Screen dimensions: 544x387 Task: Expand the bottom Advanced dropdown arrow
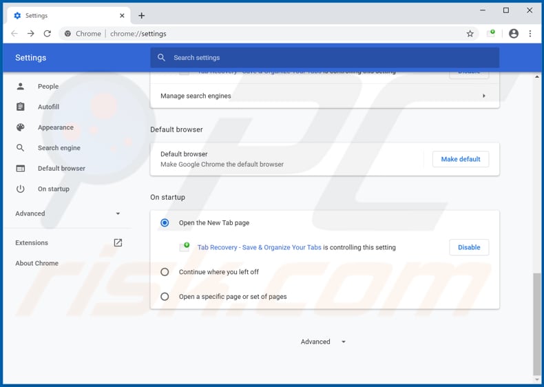(344, 342)
